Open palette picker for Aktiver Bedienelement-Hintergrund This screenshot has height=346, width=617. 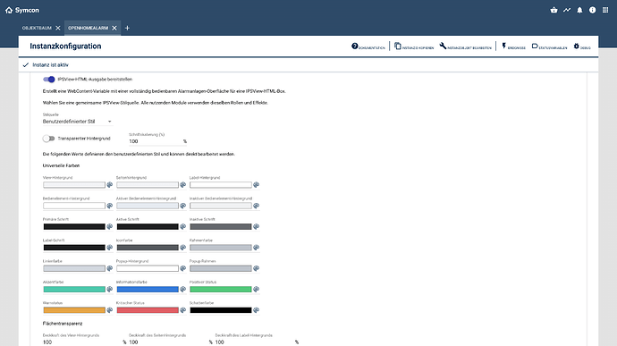[x=183, y=206]
